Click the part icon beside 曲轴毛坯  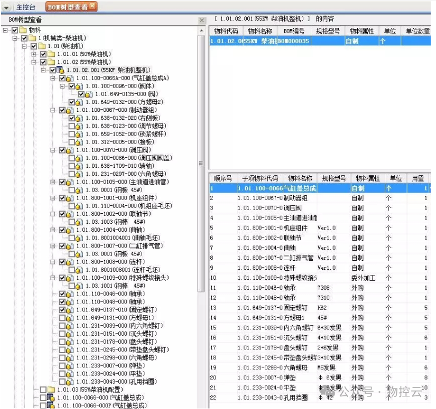(80, 238)
